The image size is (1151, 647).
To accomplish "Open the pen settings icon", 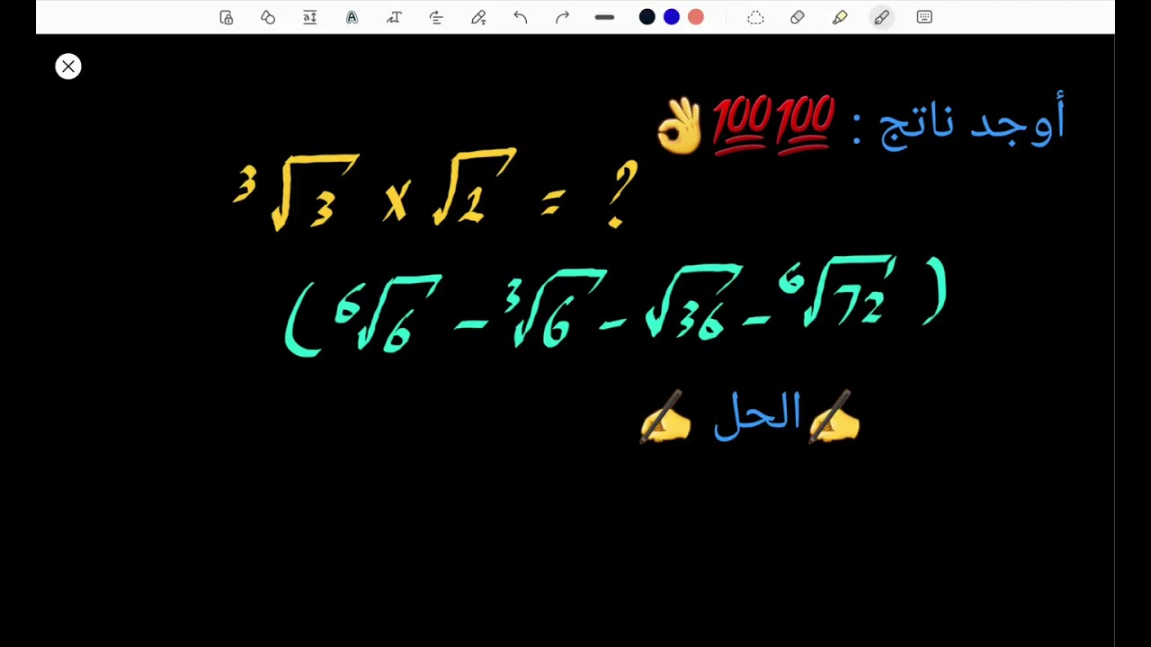I will 478,17.
